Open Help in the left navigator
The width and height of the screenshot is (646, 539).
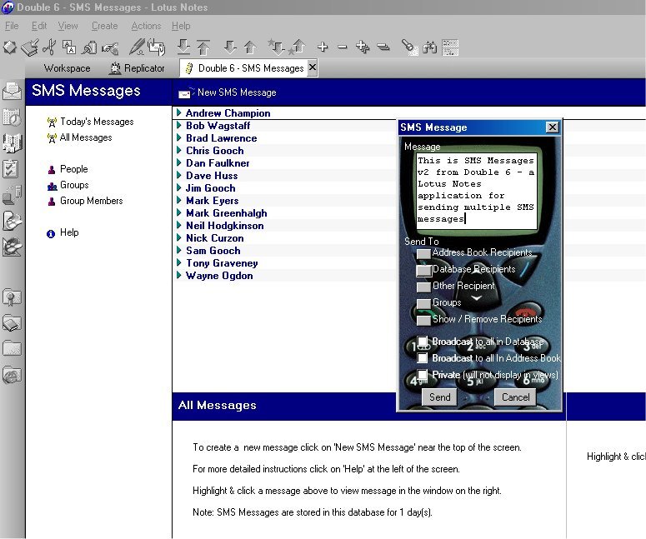[x=63, y=232]
